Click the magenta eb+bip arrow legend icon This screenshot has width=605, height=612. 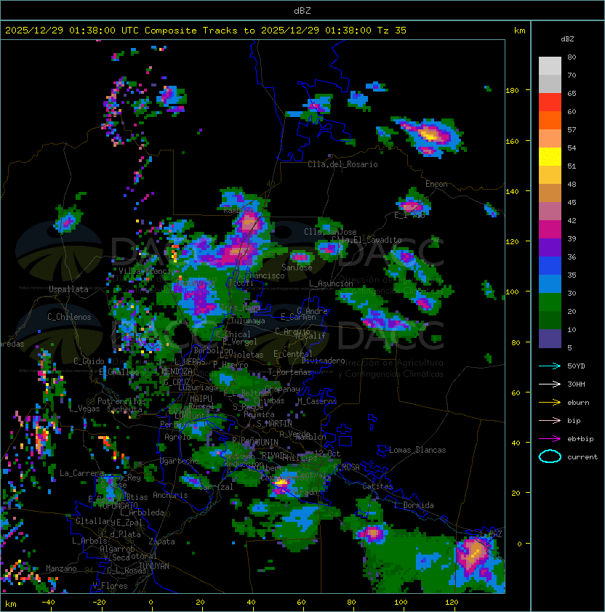tap(550, 439)
